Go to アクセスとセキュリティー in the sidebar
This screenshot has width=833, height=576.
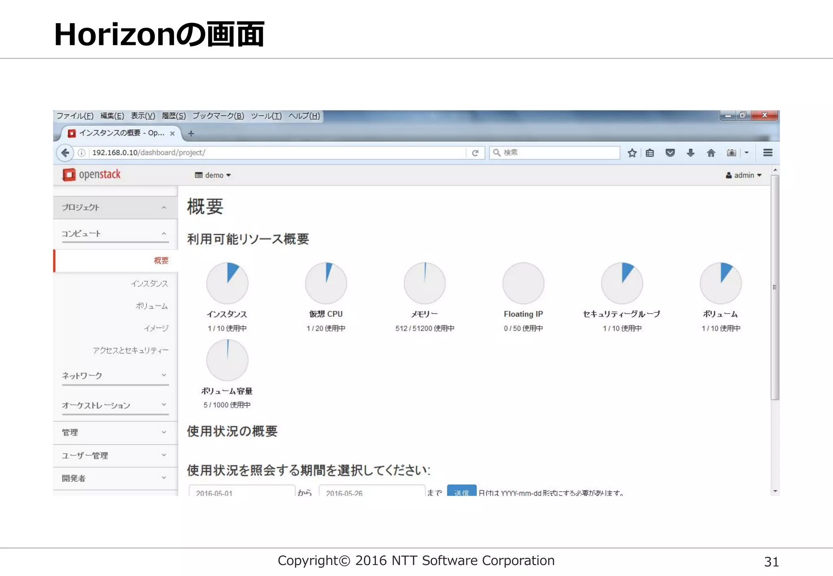click(x=131, y=350)
